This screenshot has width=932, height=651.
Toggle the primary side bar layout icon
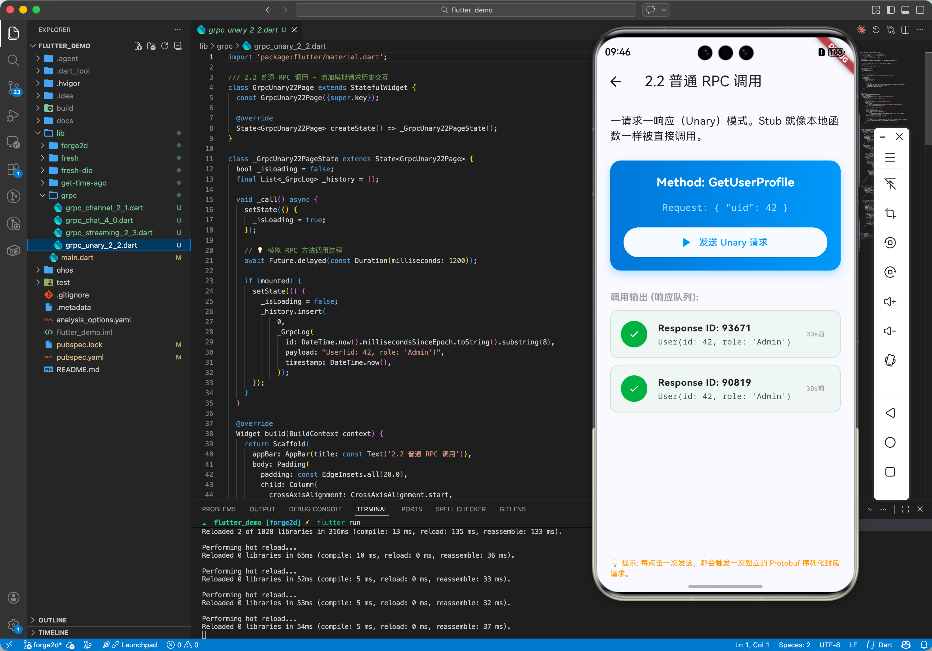(891, 10)
